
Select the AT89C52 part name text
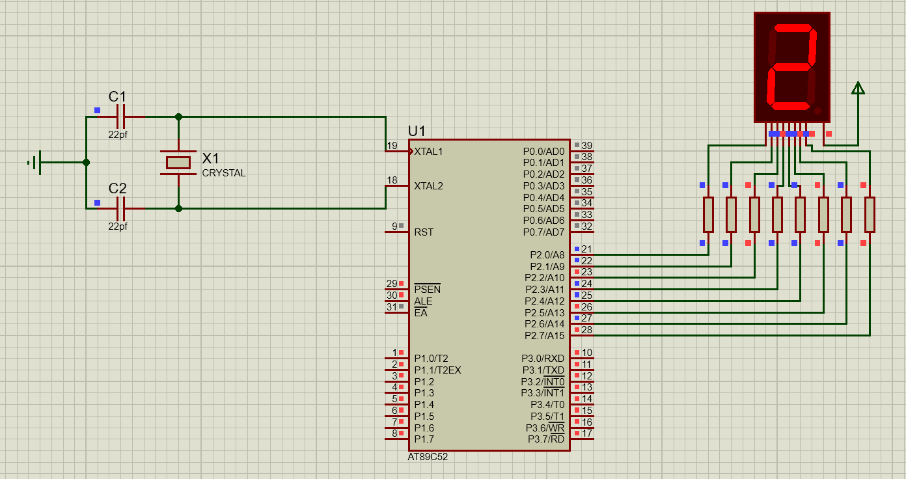coord(428,457)
